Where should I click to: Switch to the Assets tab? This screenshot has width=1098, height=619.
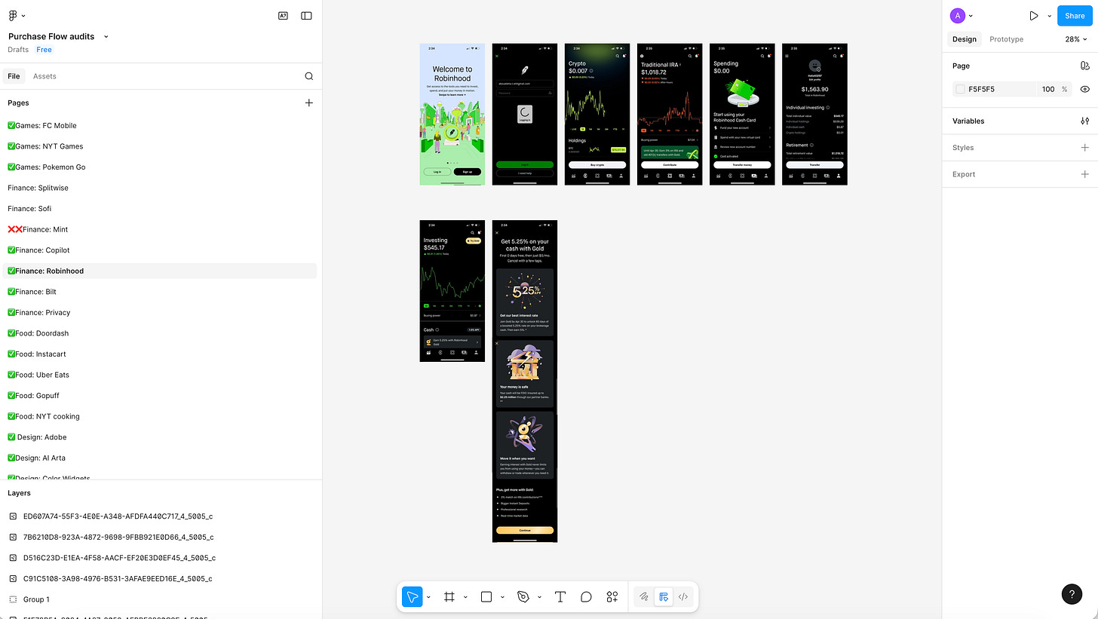coord(44,76)
